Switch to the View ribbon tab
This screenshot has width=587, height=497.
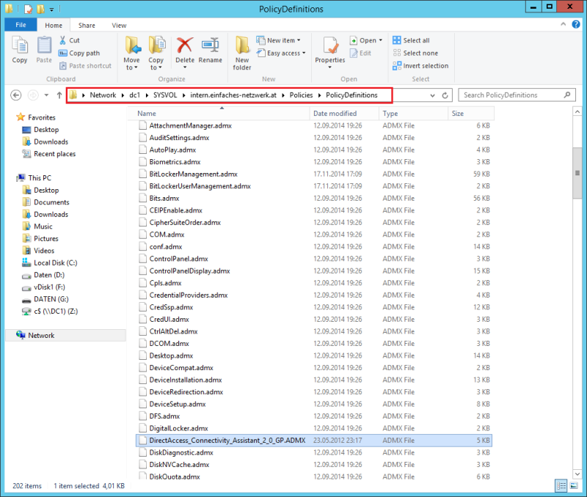(119, 24)
